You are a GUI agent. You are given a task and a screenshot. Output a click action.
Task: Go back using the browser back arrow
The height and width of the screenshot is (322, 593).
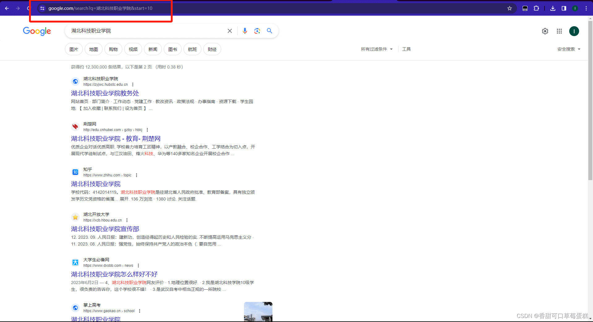tap(7, 8)
